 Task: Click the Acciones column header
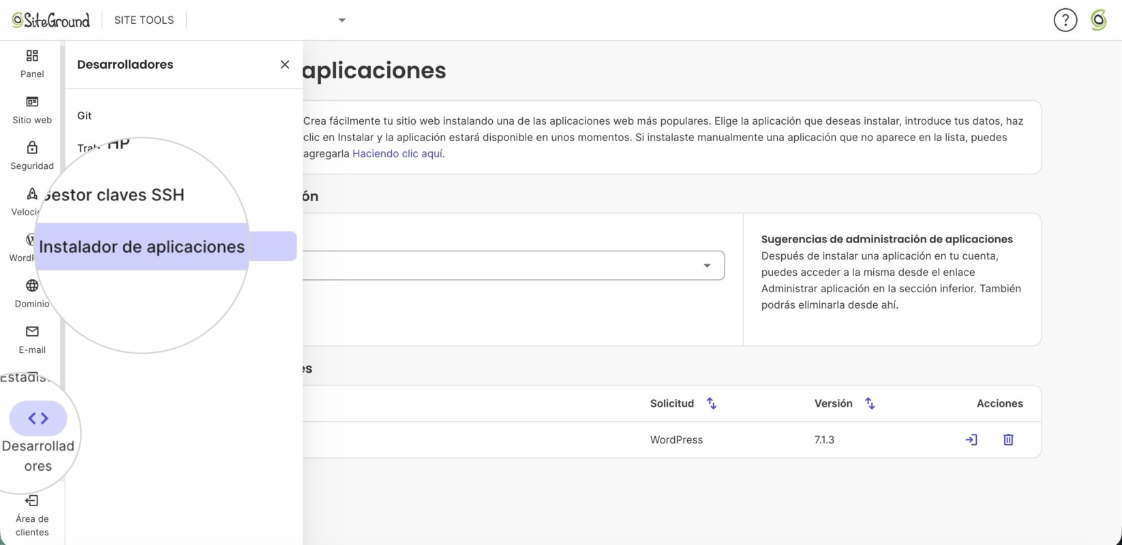click(x=999, y=403)
